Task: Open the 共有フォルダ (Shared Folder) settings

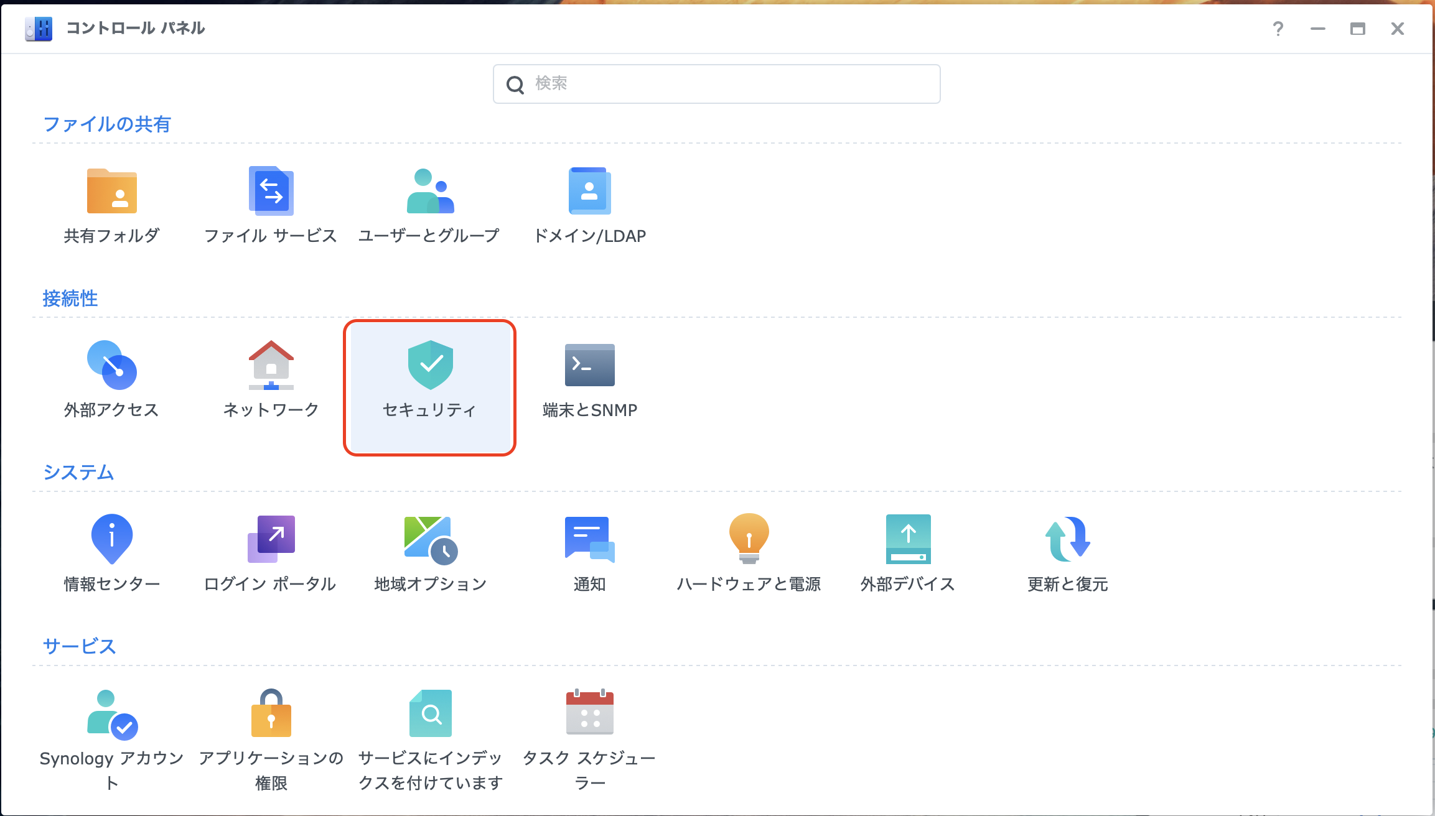Action: [x=111, y=205]
